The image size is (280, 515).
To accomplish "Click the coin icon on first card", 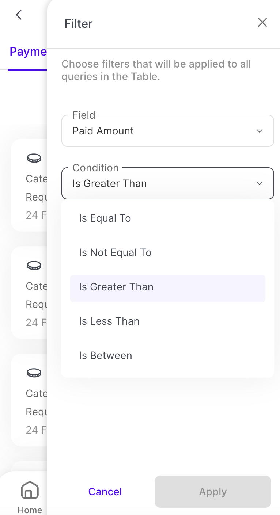I will [x=34, y=158].
